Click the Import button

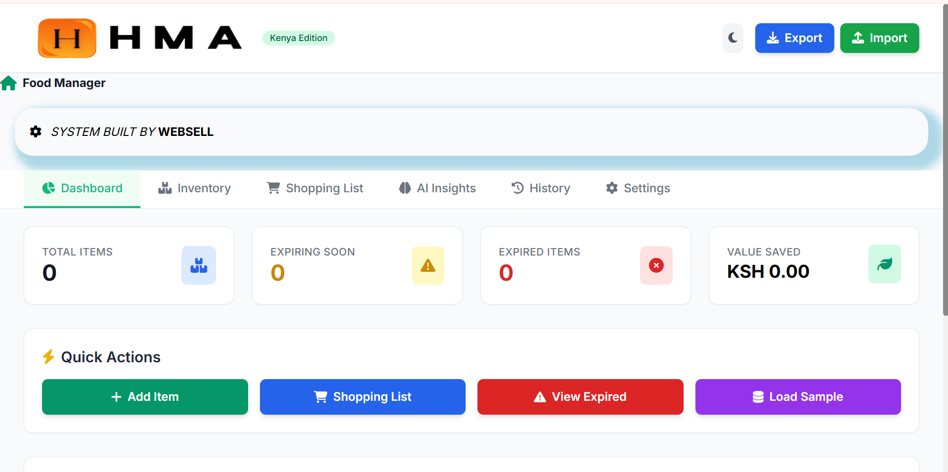(x=879, y=38)
